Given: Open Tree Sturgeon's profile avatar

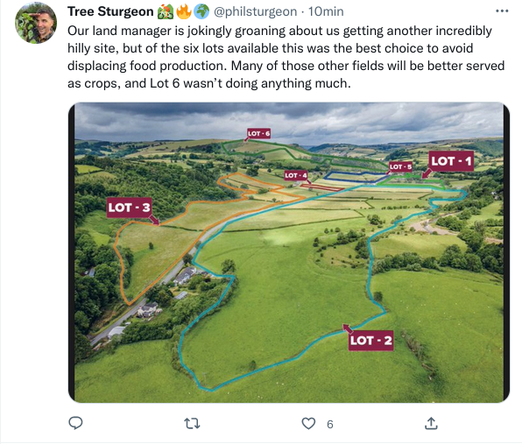Looking at the screenshot, I should [x=36, y=23].
